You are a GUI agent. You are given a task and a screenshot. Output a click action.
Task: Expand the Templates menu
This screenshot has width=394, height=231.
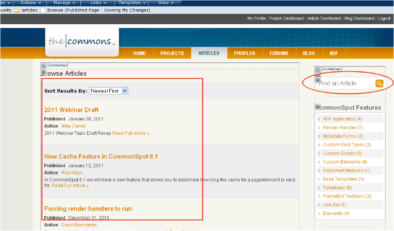[133, 3]
